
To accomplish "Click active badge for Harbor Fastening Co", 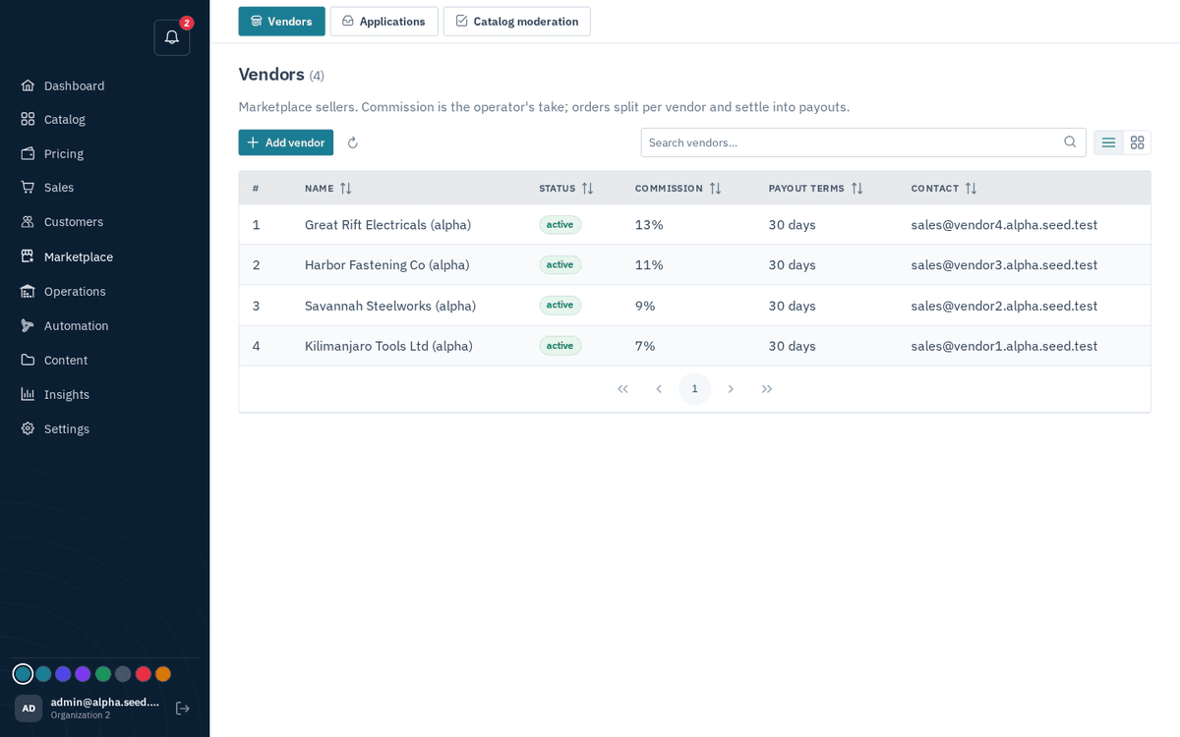I will (560, 264).
